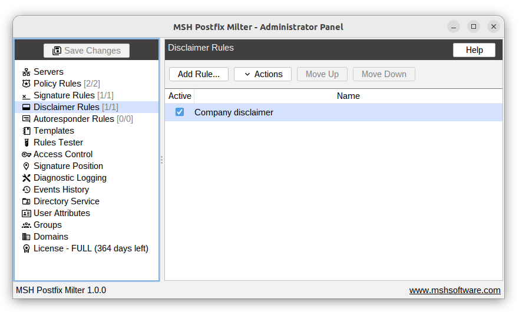519x312 pixels.
Task: Uncheck the Company disclaimer active checkbox
Action: click(x=180, y=112)
